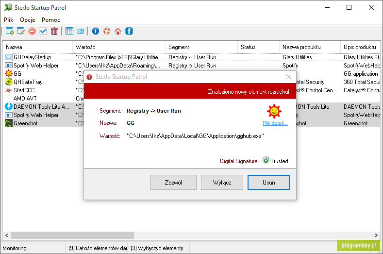The image size is (383, 254).
Task: Click the QHSafeTray green plus icon
Action: tap(9, 82)
